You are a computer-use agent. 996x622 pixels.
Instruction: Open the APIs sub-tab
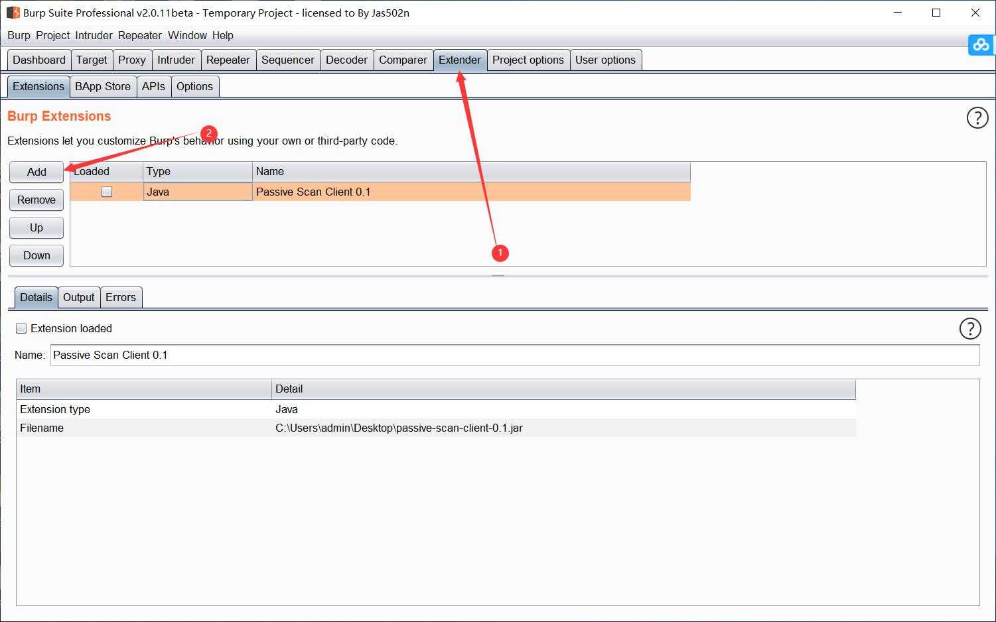tap(153, 86)
